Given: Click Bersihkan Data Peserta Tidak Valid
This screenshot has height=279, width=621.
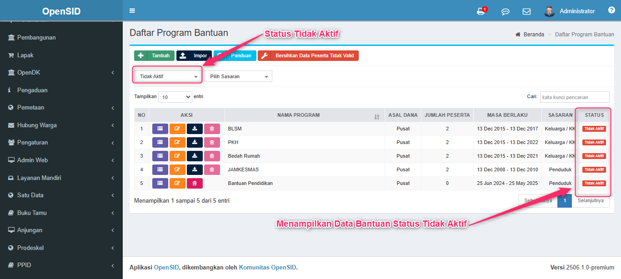Looking at the screenshot, I should [308, 55].
